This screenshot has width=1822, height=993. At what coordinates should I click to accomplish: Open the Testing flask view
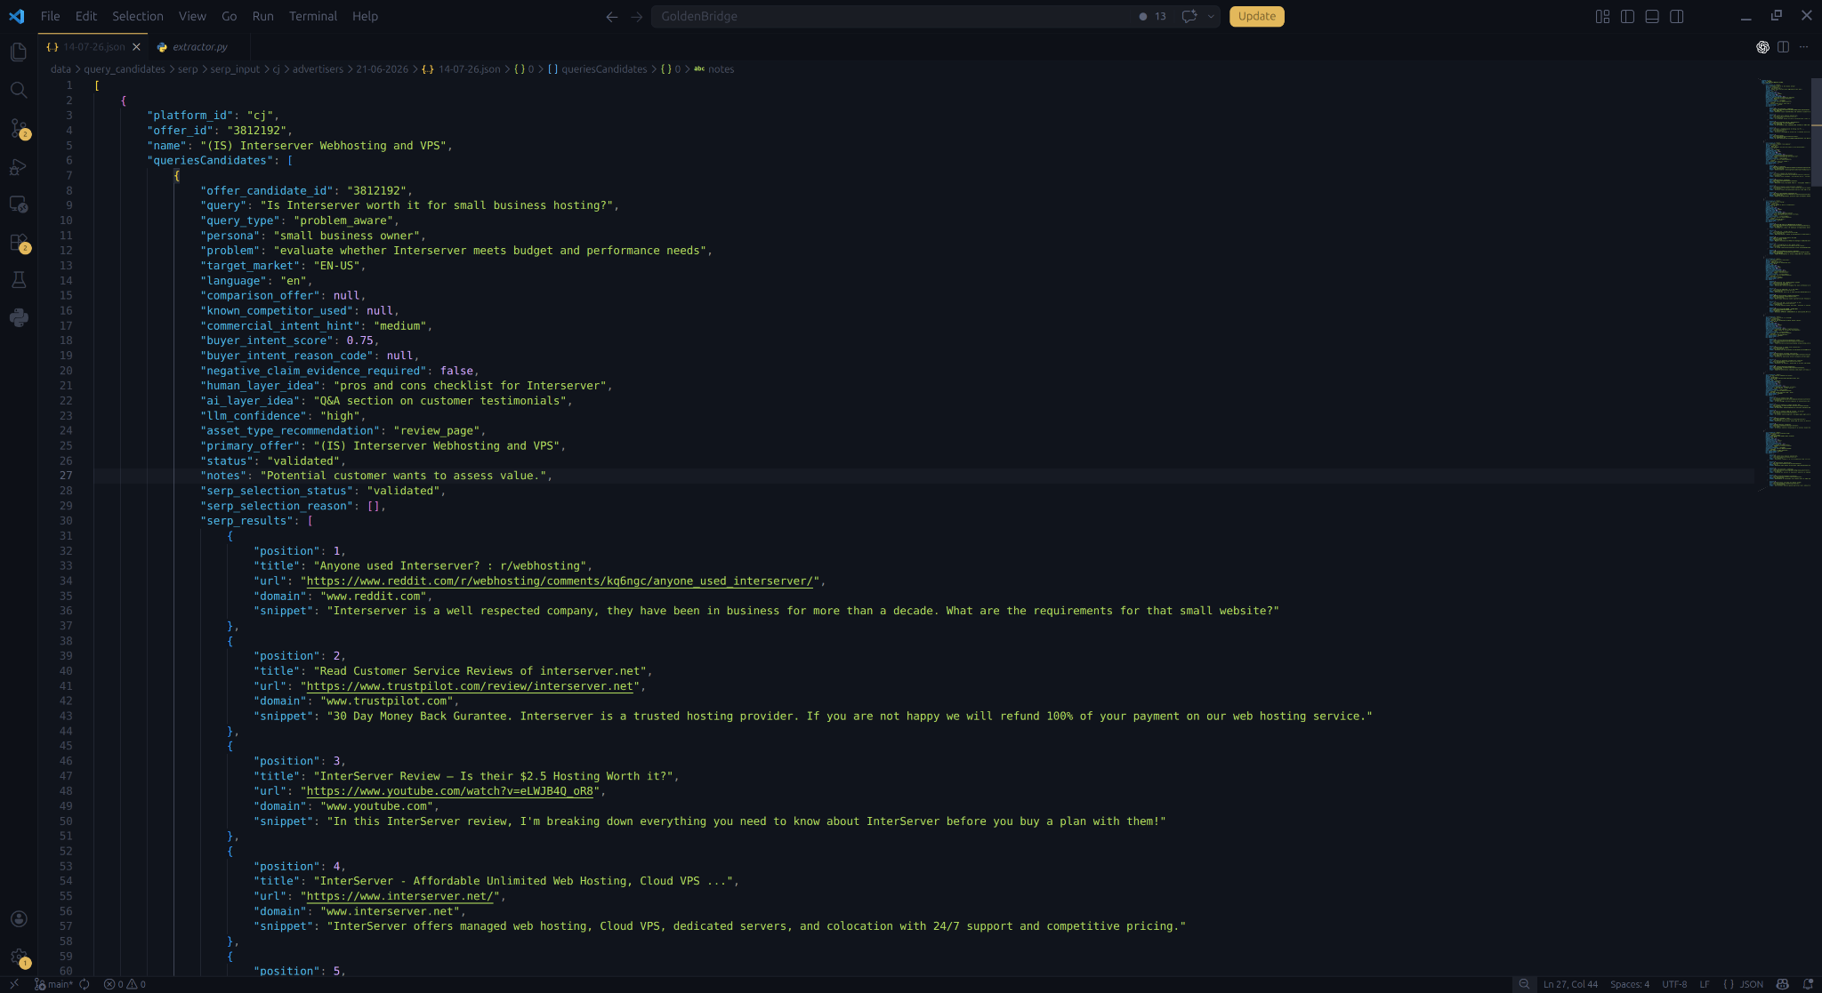coord(19,280)
